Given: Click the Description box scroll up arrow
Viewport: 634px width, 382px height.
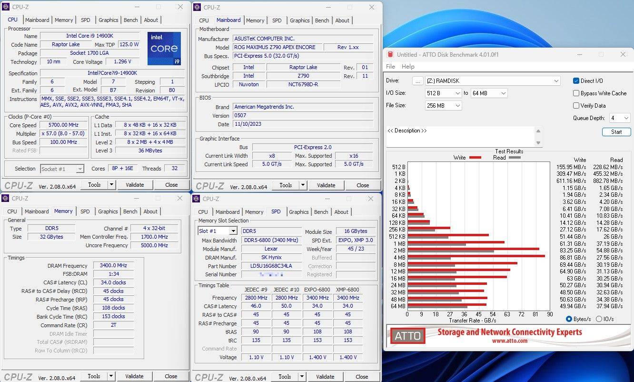Looking at the screenshot, I should point(539,131).
